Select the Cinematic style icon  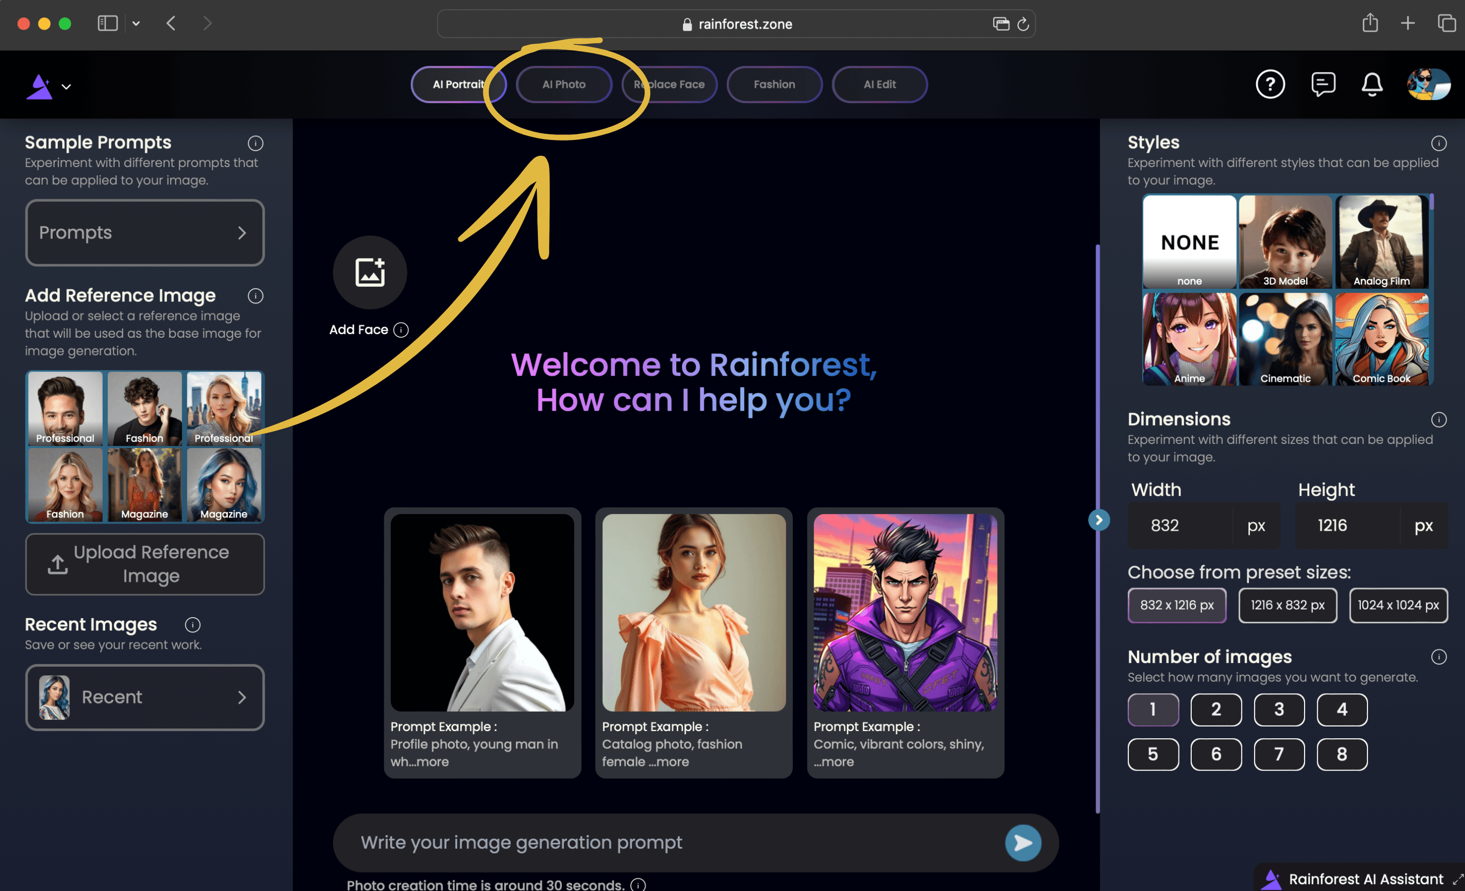pyautogui.click(x=1286, y=337)
